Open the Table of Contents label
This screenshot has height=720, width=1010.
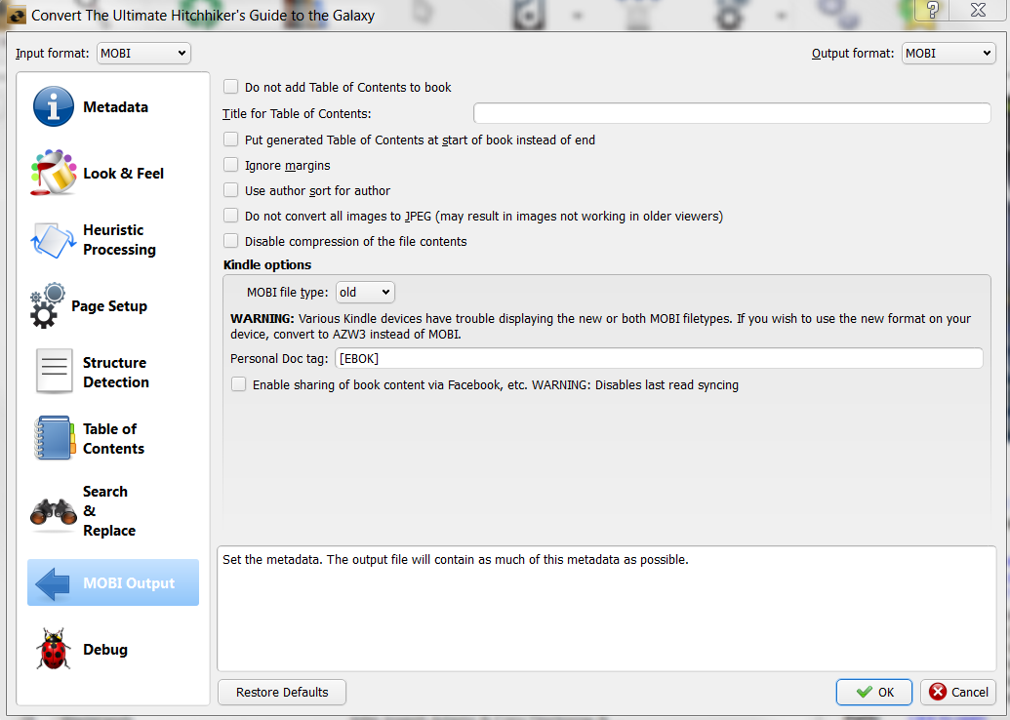click(113, 439)
